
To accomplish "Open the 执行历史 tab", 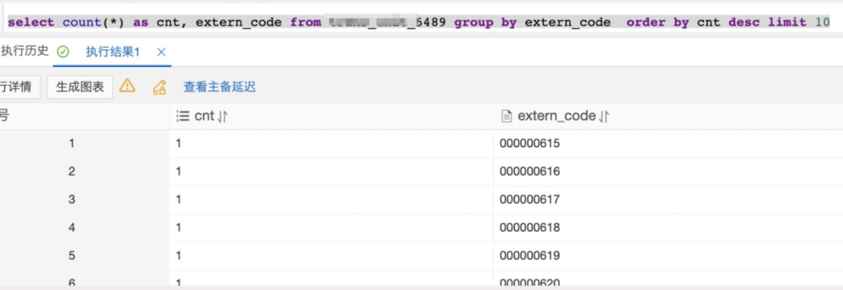I will click(x=24, y=51).
